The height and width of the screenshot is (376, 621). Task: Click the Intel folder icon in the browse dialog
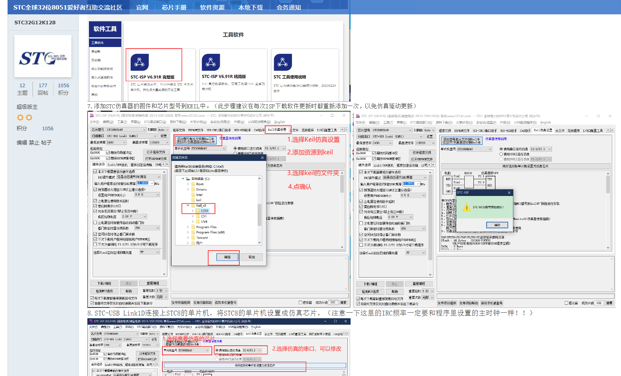click(x=193, y=195)
